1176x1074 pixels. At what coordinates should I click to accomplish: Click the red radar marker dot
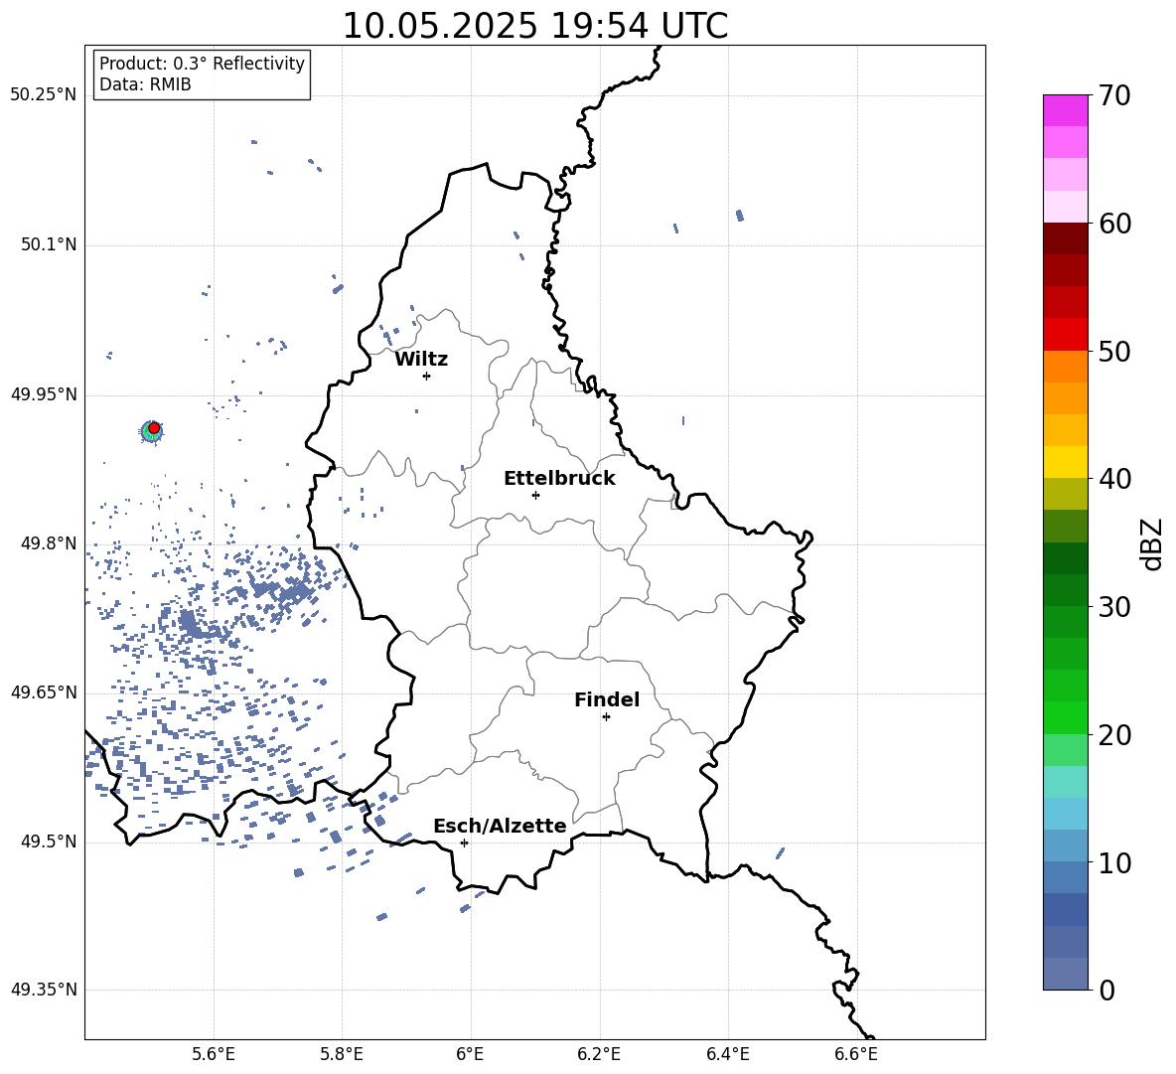tap(154, 427)
